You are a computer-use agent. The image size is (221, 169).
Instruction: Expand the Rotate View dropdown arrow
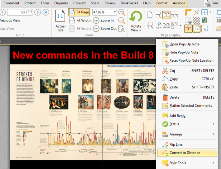(140, 30)
